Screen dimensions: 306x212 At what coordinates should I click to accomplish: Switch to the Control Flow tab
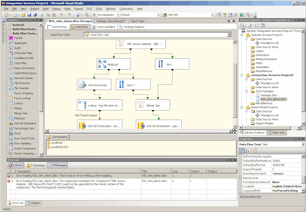57,27
